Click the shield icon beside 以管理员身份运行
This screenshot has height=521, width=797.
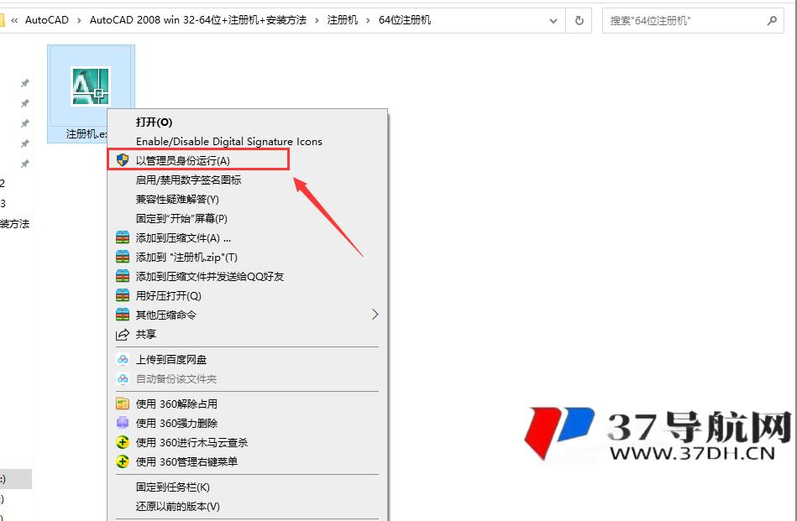click(123, 160)
